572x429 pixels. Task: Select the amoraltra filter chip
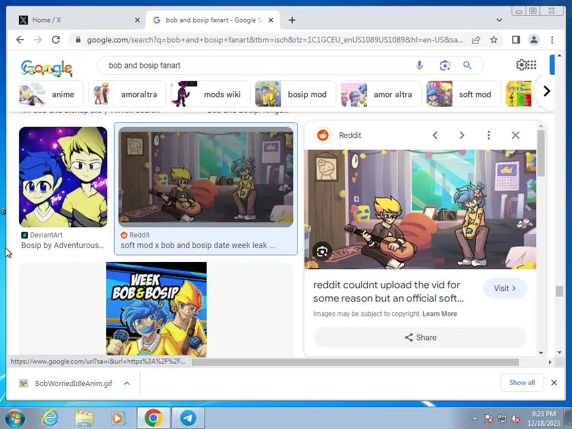click(127, 94)
